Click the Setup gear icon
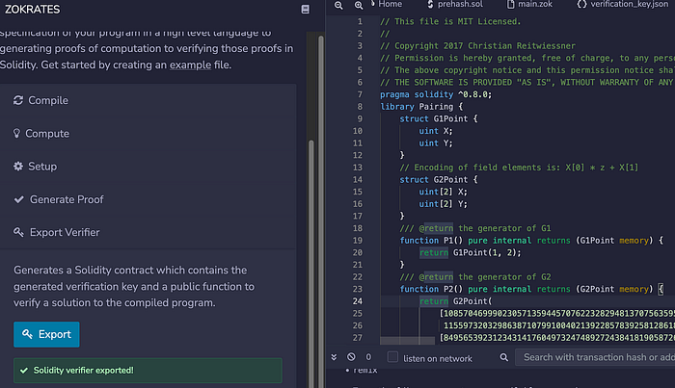This screenshot has width=675, height=388. pyautogui.click(x=18, y=167)
